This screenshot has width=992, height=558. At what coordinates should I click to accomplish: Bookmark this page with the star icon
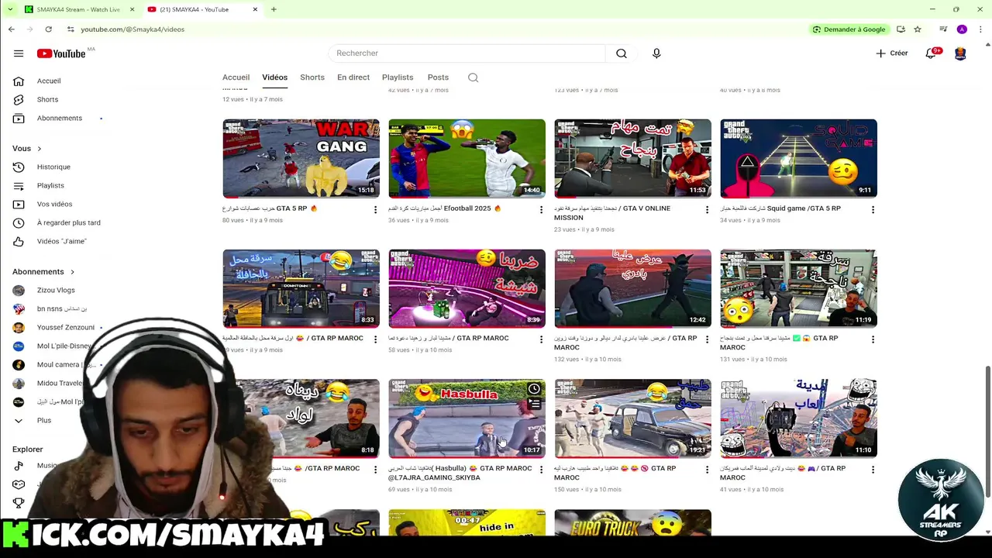coord(918,29)
